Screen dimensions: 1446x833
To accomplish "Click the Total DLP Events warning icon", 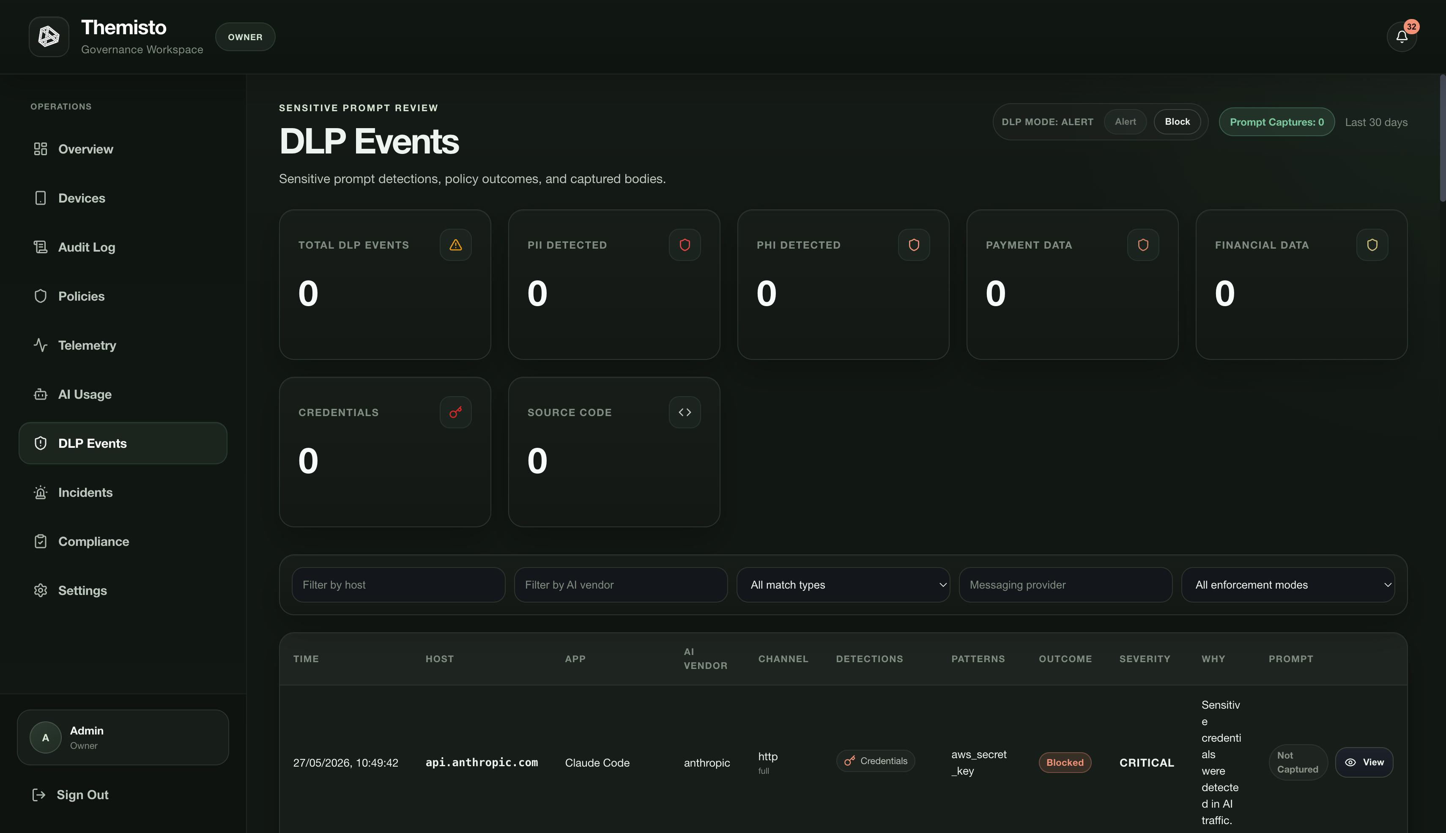I will pos(455,245).
